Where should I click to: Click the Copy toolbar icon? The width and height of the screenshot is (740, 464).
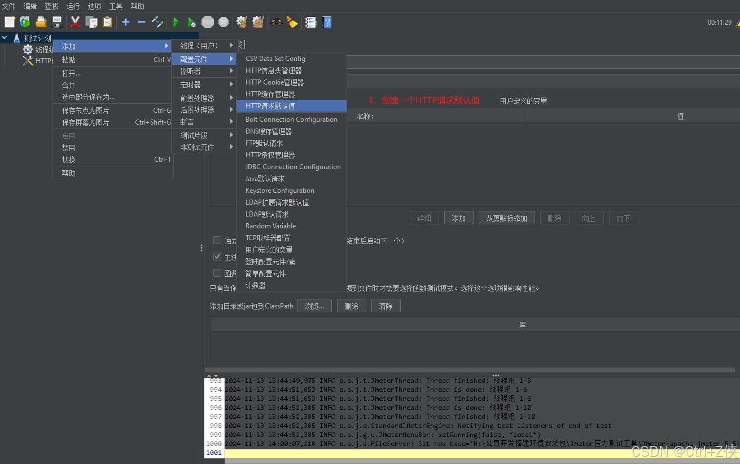tap(91, 22)
